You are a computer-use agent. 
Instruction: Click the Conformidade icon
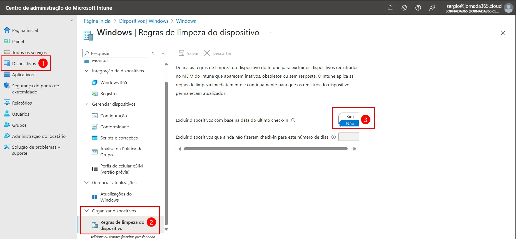point(95,127)
